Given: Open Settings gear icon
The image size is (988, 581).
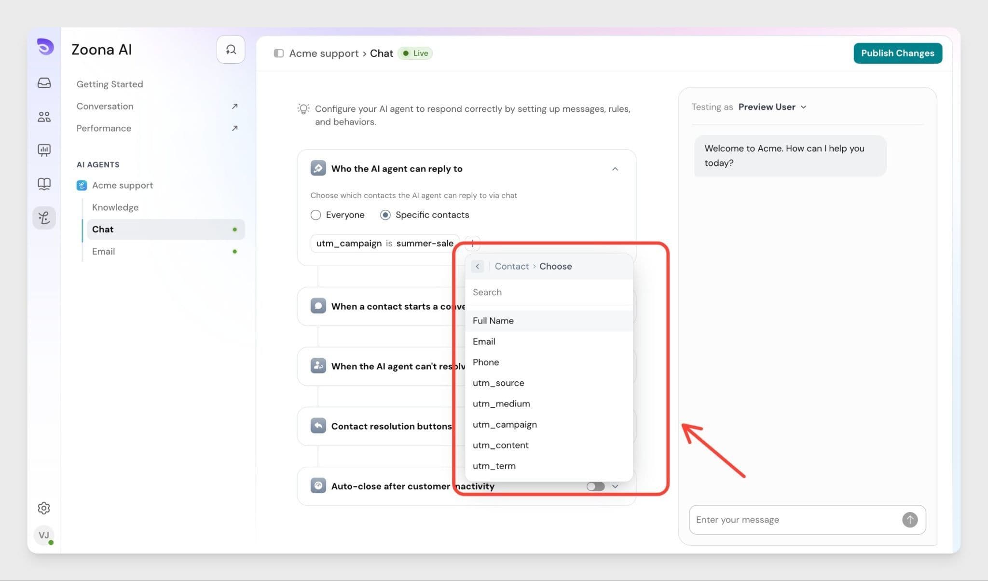Looking at the screenshot, I should (x=44, y=508).
